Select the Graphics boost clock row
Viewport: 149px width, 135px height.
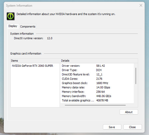click(97, 83)
